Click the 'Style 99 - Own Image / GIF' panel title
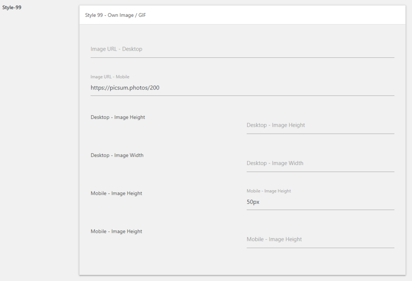 [x=115, y=15]
